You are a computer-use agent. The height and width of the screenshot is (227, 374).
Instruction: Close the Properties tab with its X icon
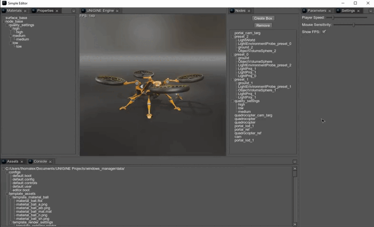[x=57, y=10]
